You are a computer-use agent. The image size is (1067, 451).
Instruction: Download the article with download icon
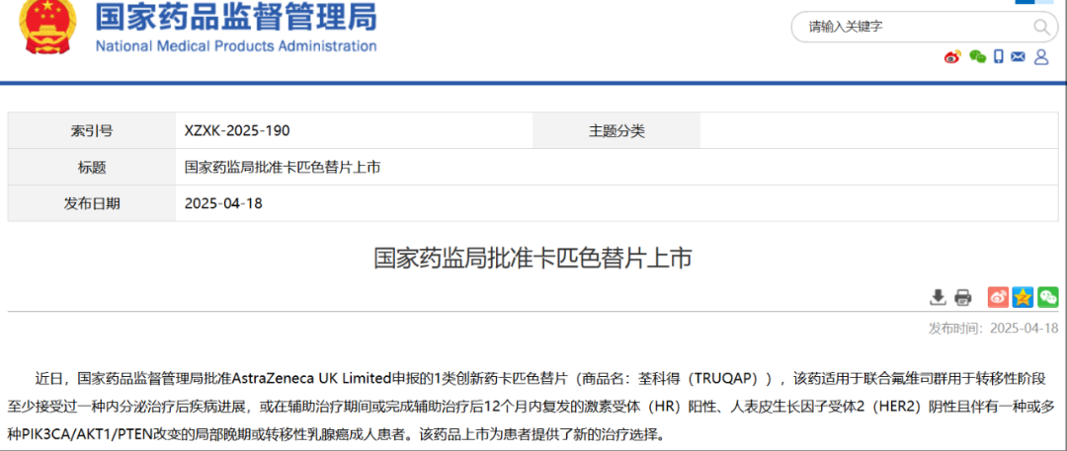click(939, 297)
